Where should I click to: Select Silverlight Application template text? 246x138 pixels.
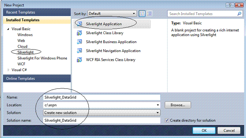click(x=104, y=24)
